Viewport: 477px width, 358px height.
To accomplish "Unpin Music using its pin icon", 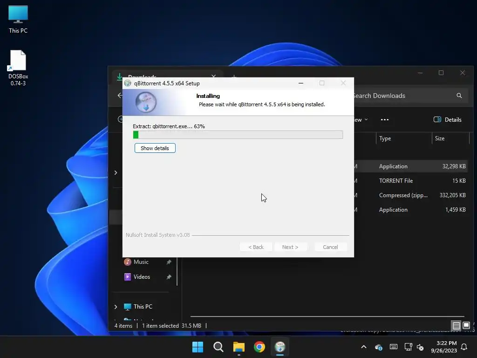I will (169, 262).
